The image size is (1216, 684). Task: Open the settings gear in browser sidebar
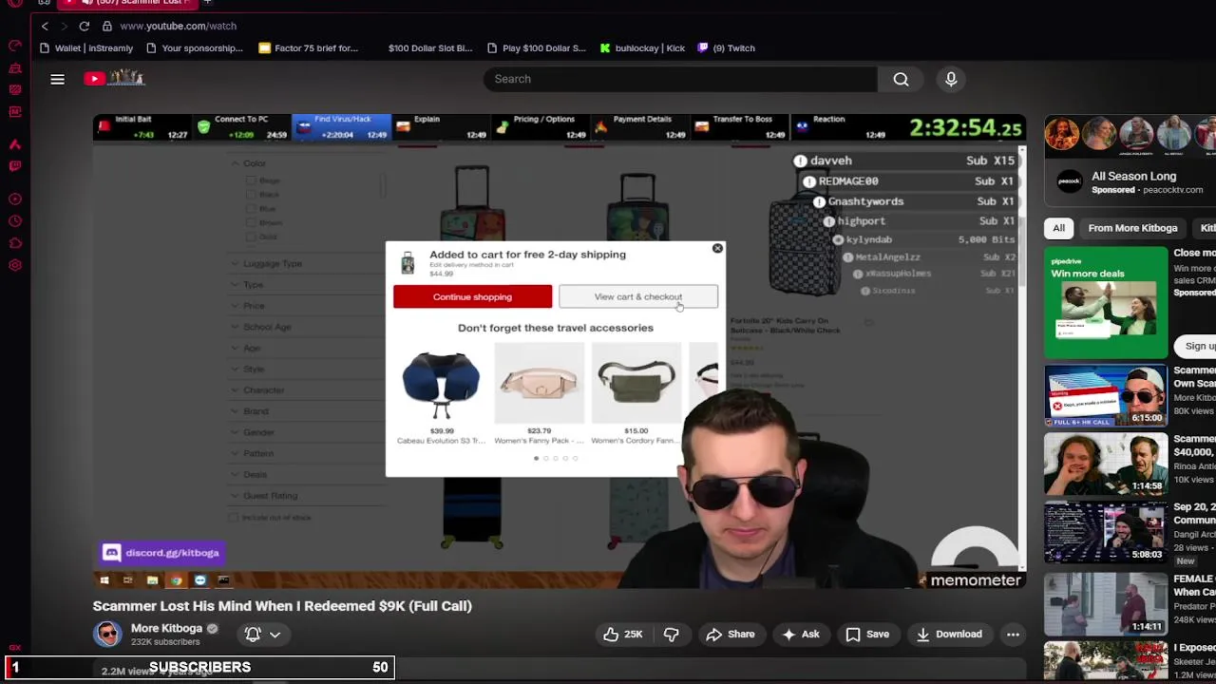[x=15, y=265]
